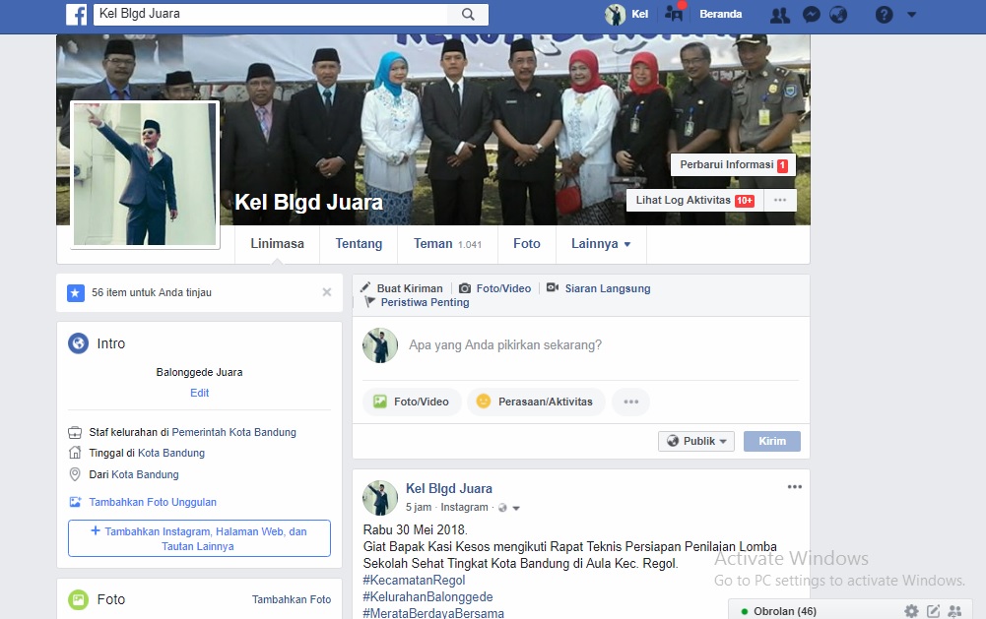Expand the Lainnya profile dropdown
This screenshot has width=986, height=619.
pyautogui.click(x=601, y=244)
